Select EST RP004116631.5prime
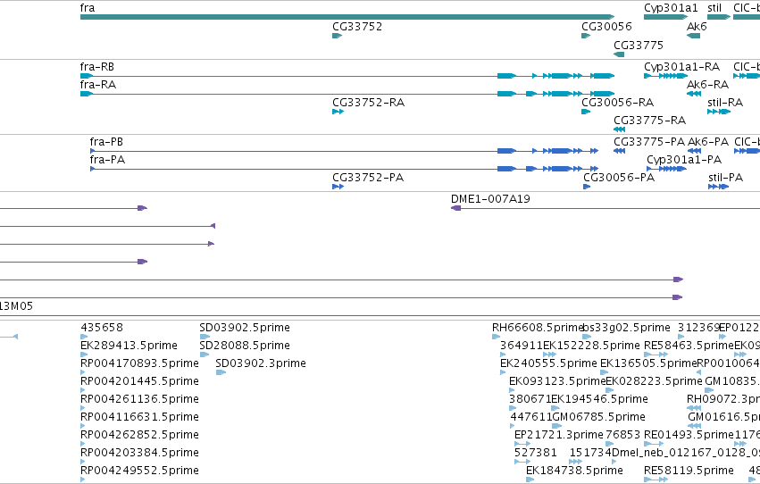 [139, 418]
